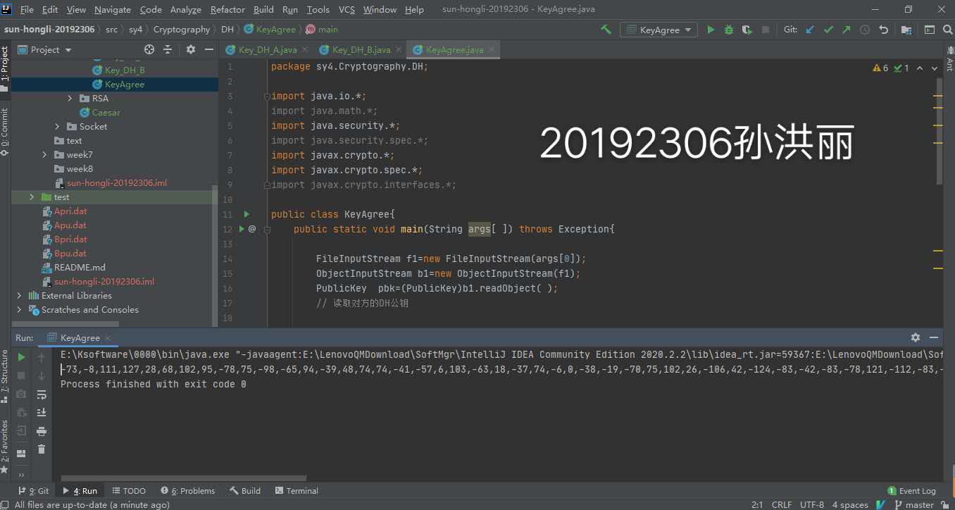Viewport: 955px width, 510px height.
Task: Open Problems tool window
Action: (x=188, y=491)
